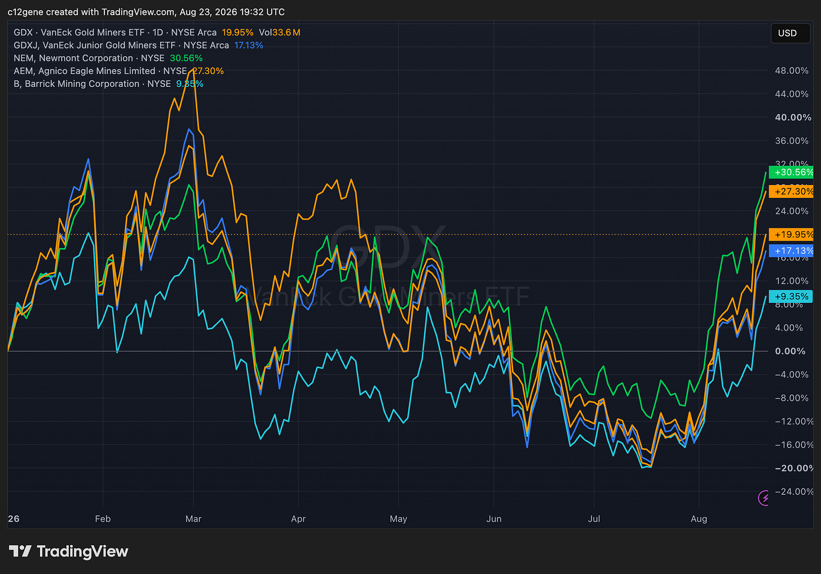Click the orange +27.30% price scale label

point(792,192)
